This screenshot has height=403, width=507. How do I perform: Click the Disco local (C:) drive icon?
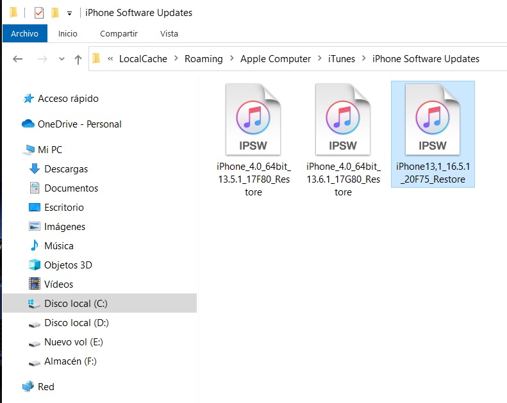tap(34, 304)
